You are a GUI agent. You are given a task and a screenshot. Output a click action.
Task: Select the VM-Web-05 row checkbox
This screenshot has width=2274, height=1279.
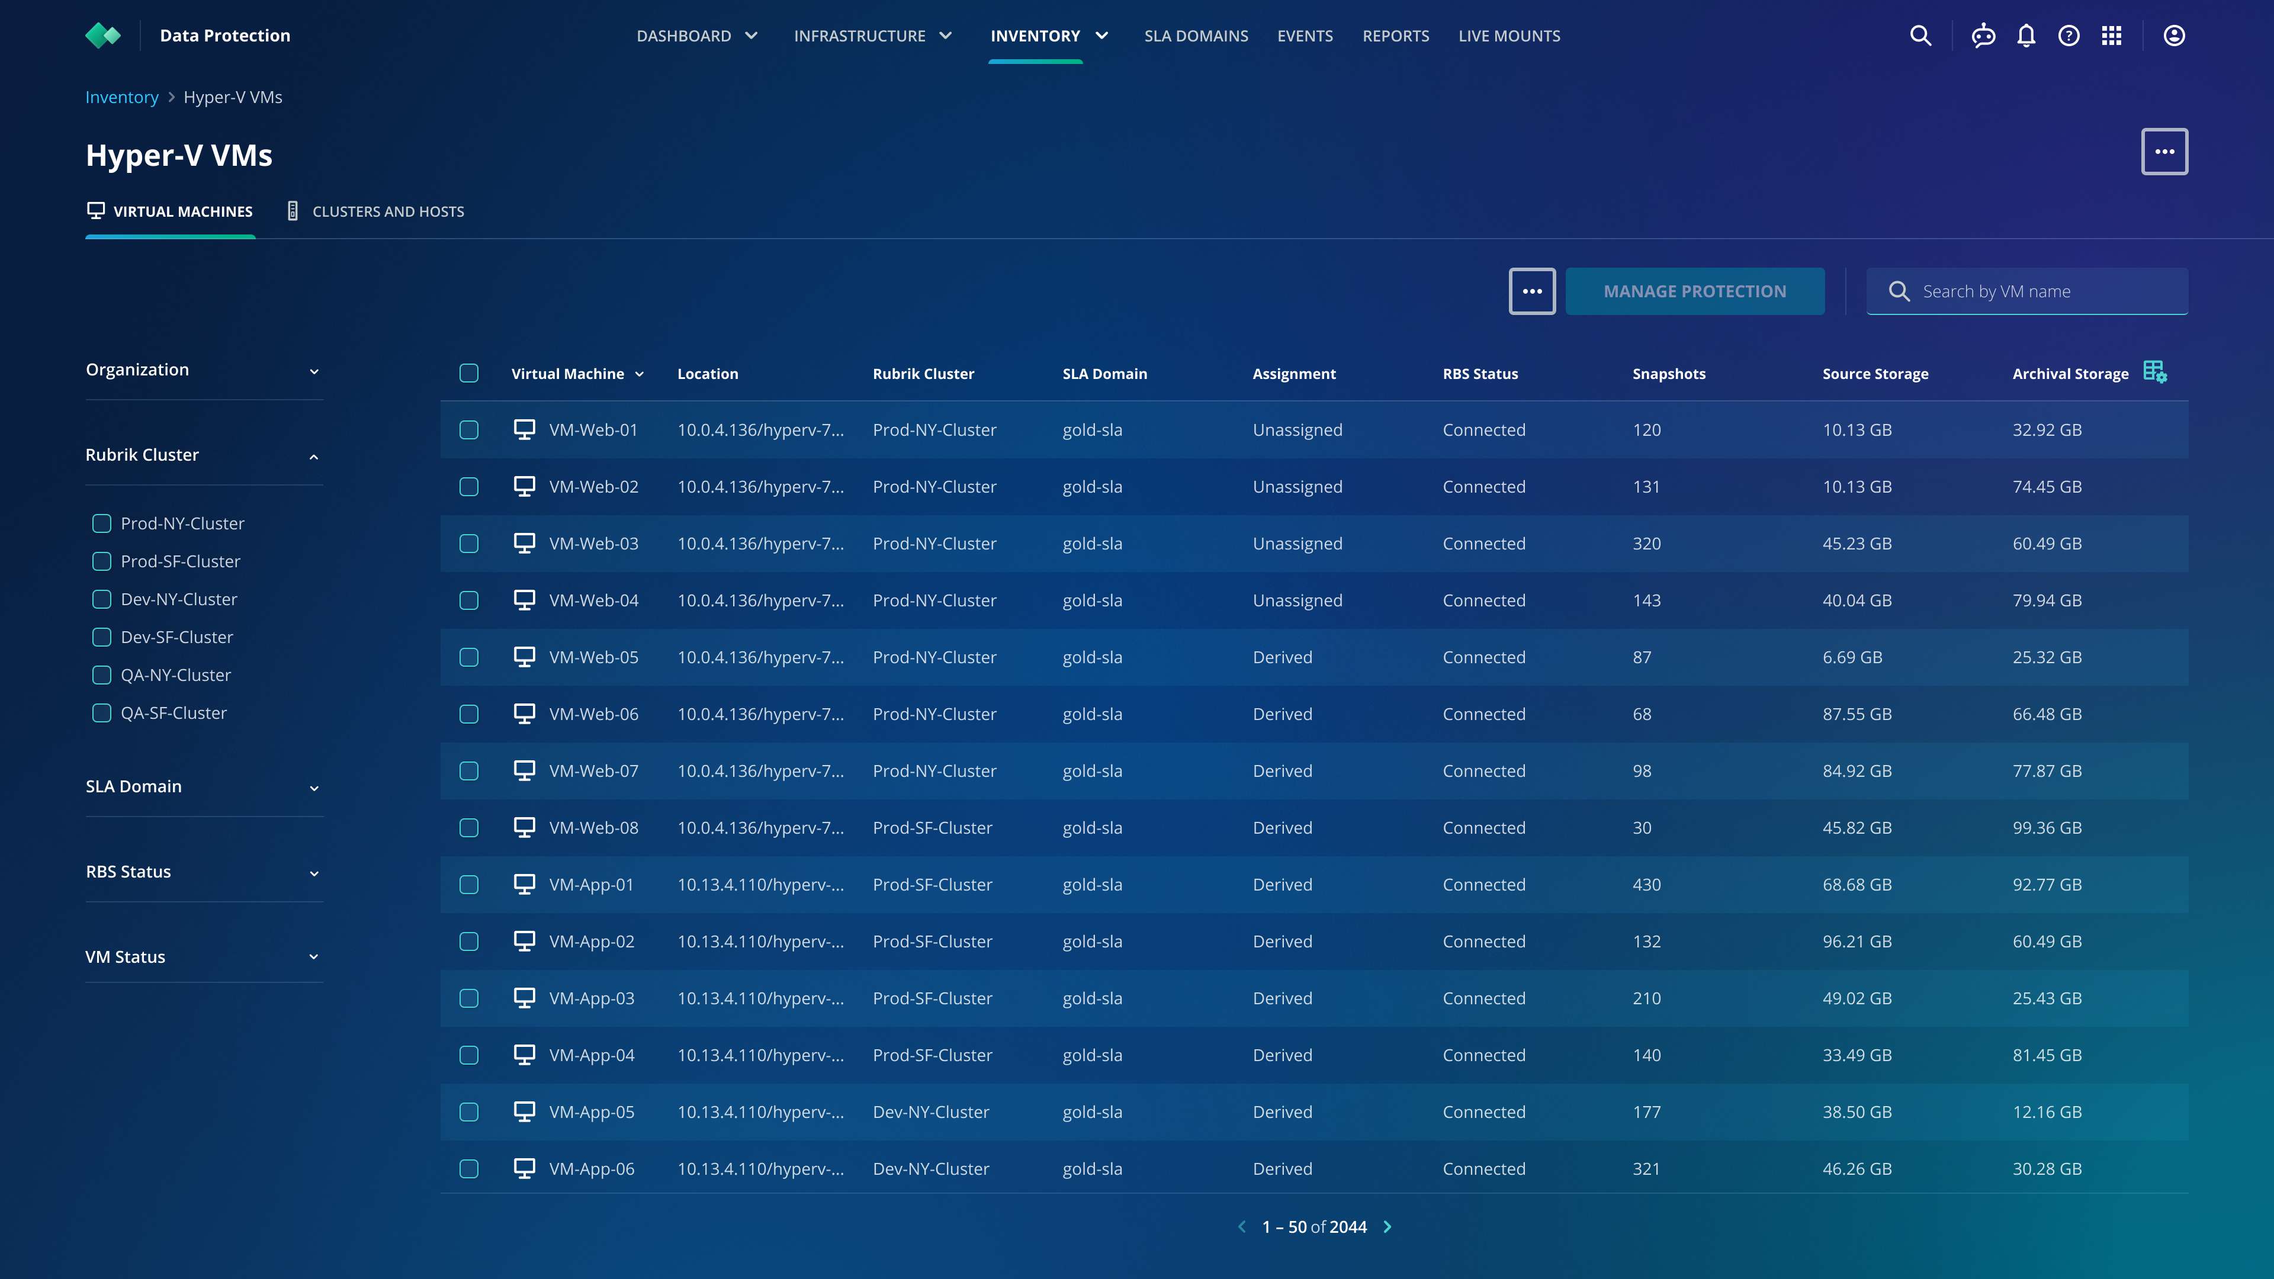tap(469, 658)
